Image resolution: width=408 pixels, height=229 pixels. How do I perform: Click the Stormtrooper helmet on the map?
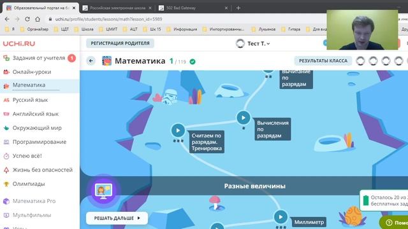(x=170, y=97)
